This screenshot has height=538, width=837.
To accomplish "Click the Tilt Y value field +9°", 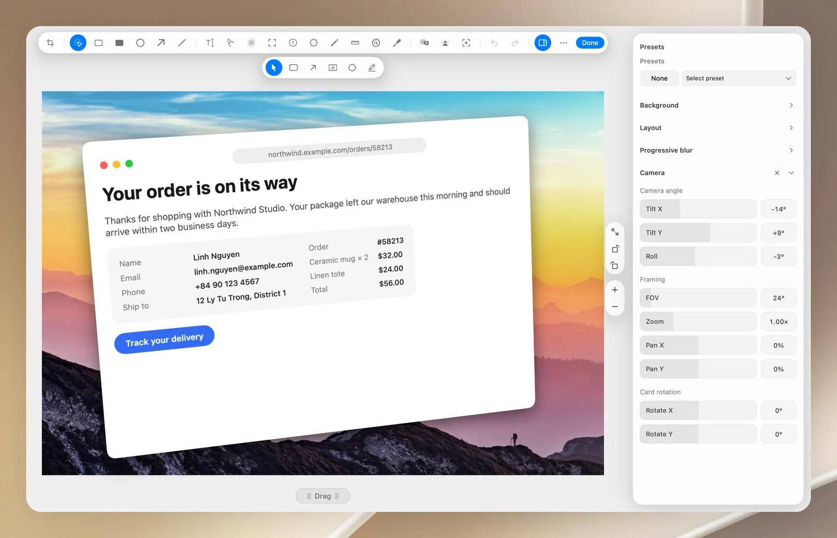I will coord(778,233).
